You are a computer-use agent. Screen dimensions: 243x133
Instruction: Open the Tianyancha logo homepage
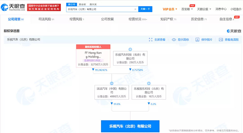[x=13, y=7]
